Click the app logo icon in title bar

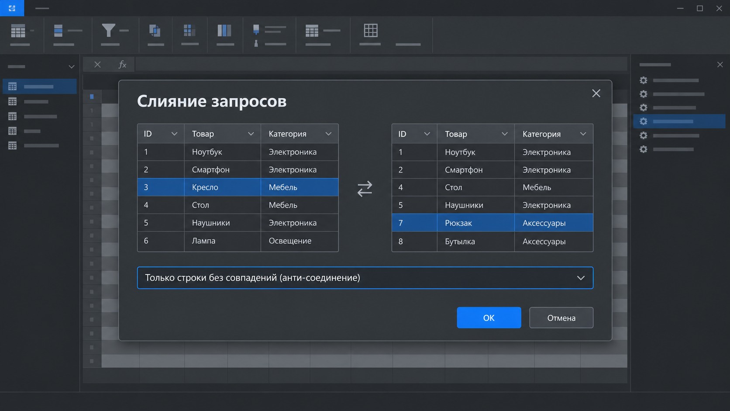[x=12, y=8]
